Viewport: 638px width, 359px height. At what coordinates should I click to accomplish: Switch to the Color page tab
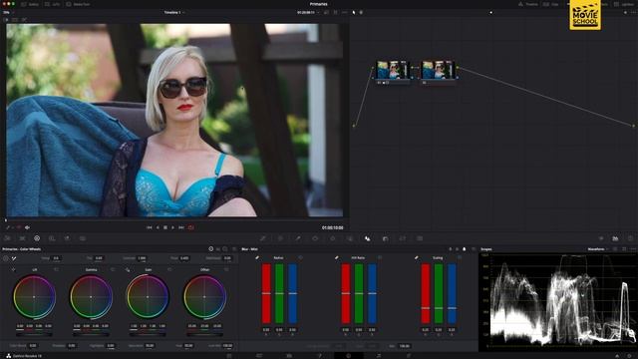pyautogui.click(x=349, y=356)
